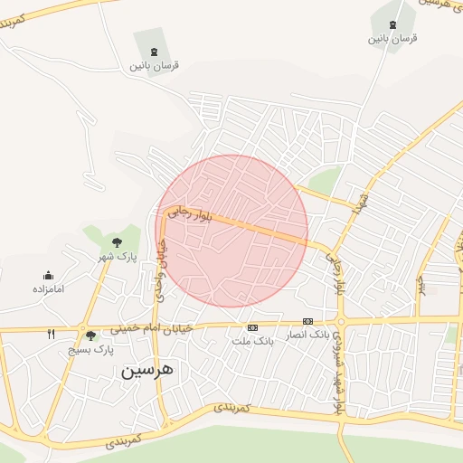The image size is (463, 463).
Task: Click the شهدا street label
Action: [x=361, y=203]
